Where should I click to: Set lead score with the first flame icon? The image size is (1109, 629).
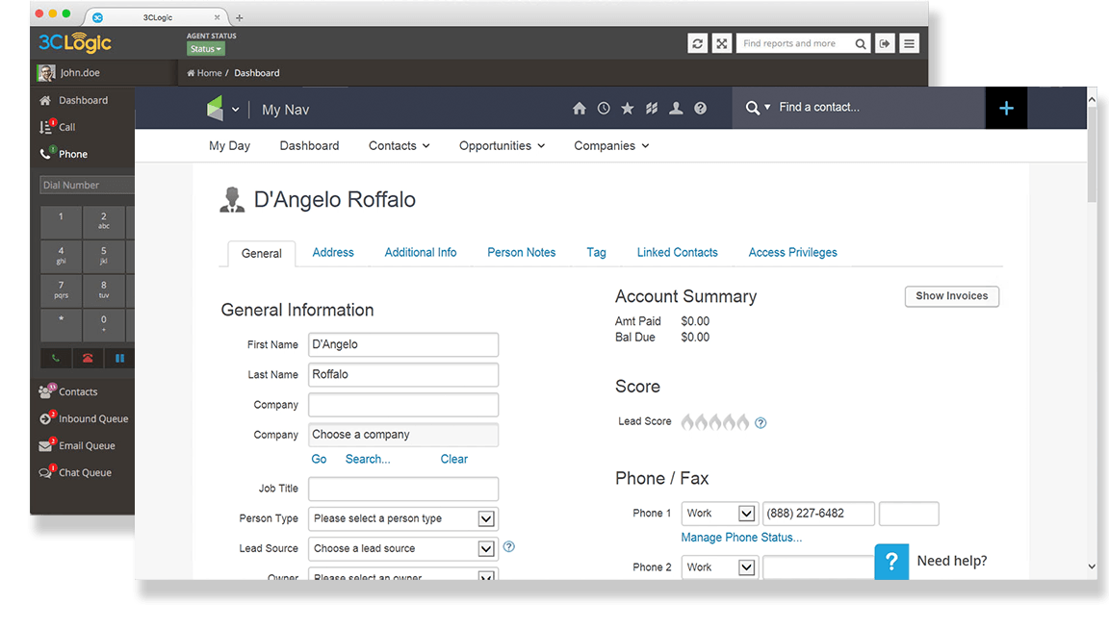pos(686,422)
